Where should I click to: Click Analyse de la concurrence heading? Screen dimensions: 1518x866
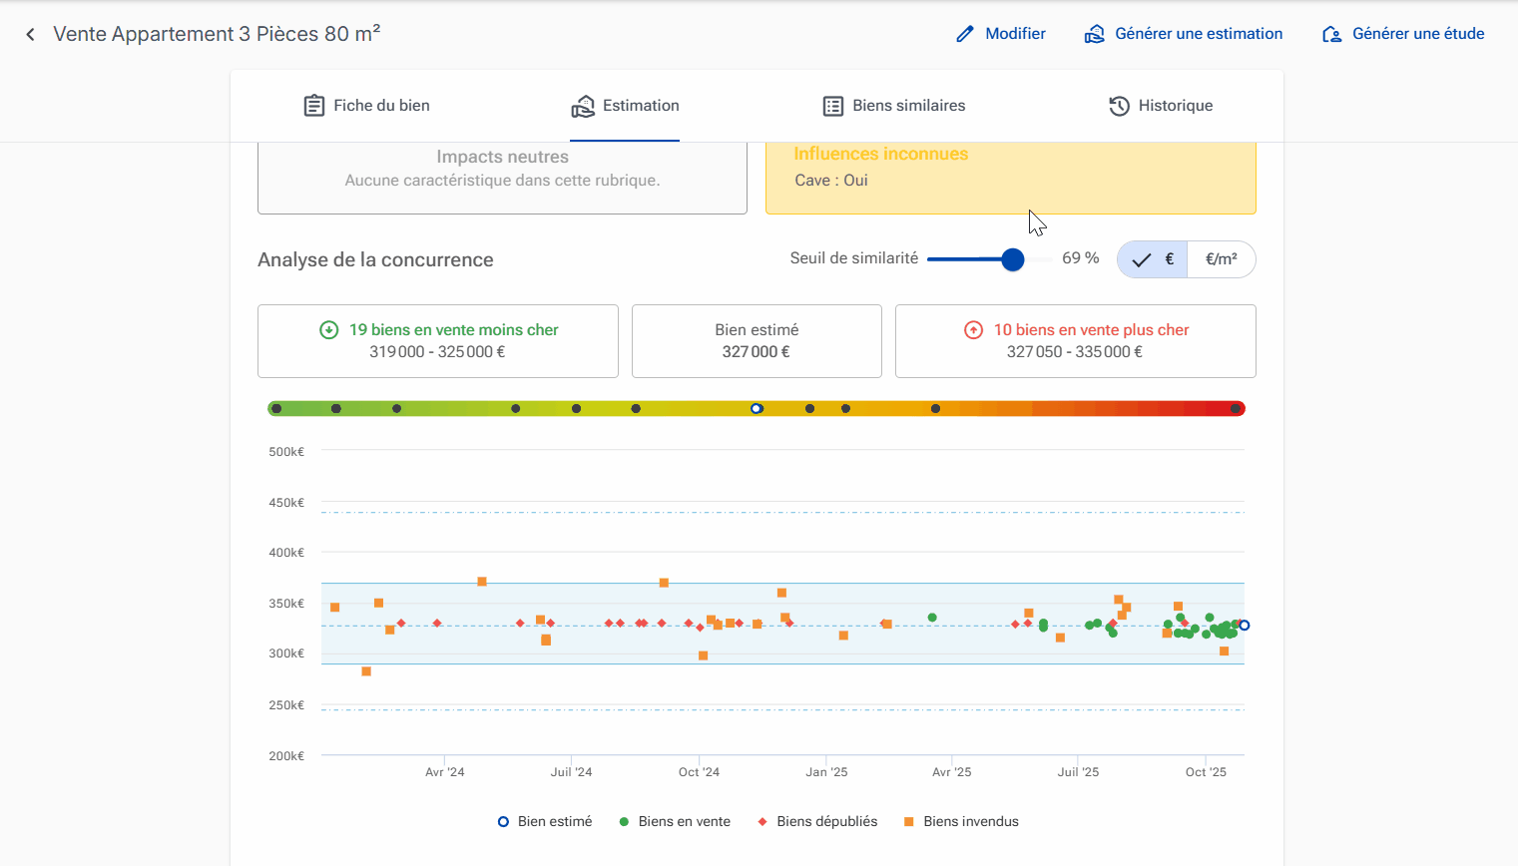click(375, 259)
